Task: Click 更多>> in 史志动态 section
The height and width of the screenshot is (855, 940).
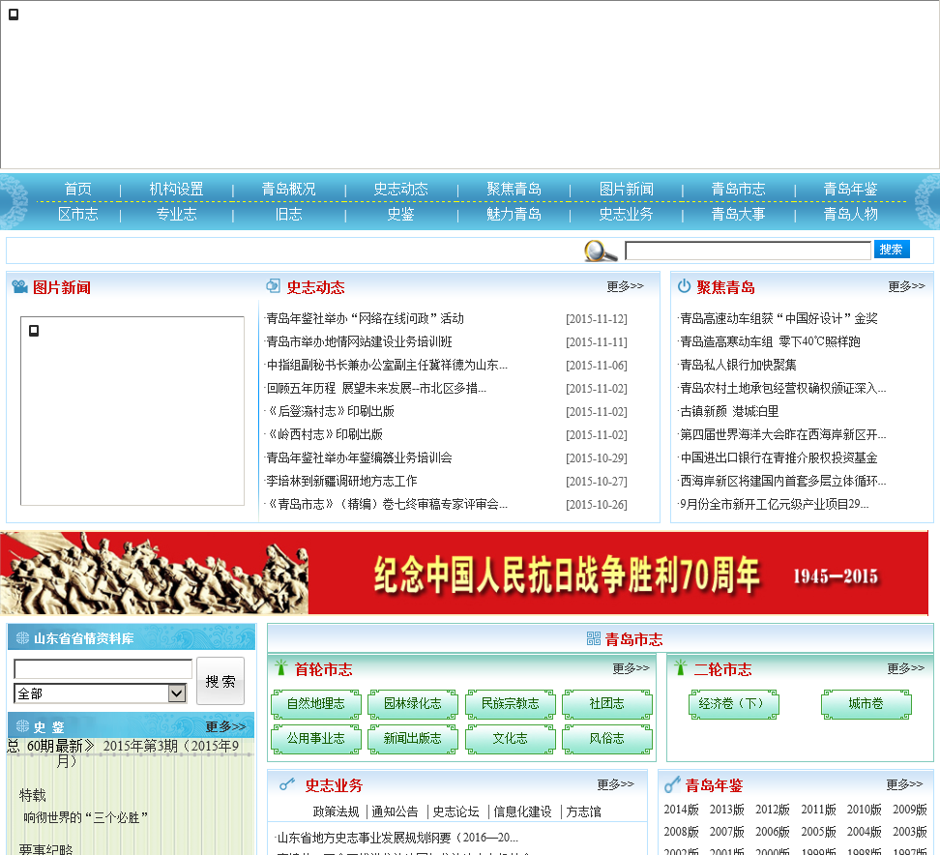Action: click(626, 286)
